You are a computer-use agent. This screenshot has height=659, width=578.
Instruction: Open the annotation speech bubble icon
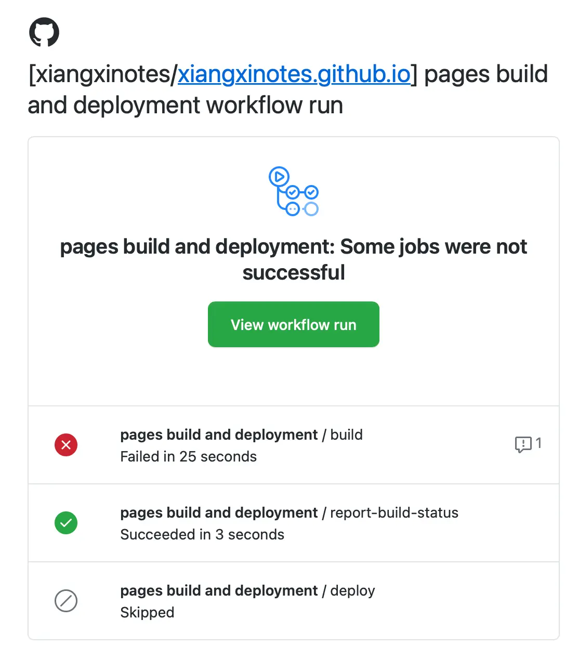pos(522,444)
